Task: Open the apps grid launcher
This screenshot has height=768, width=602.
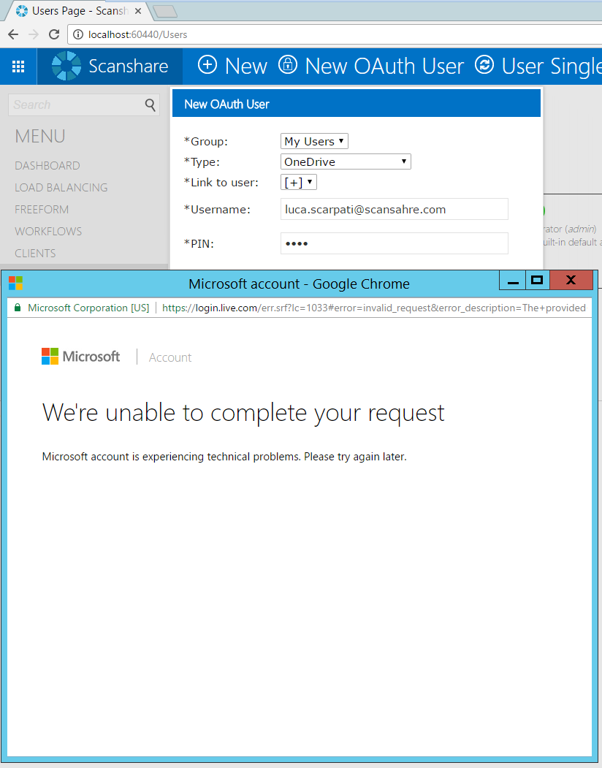Action: point(18,66)
